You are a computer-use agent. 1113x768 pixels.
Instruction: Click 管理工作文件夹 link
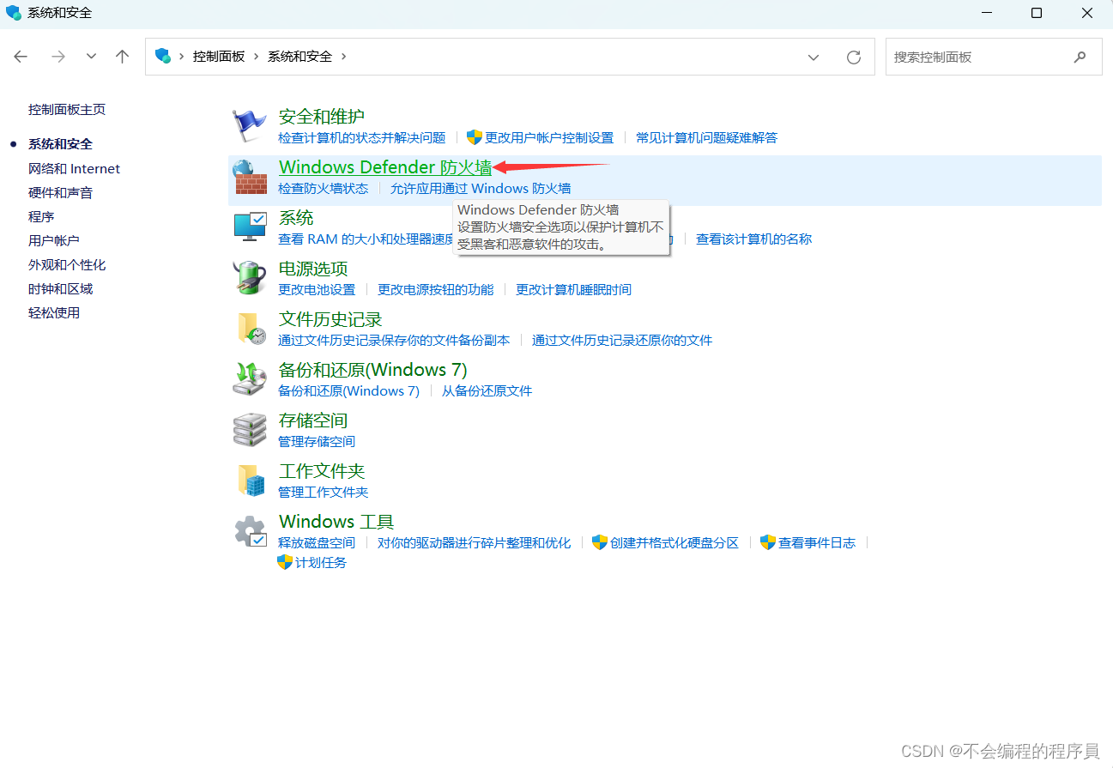click(324, 493)
